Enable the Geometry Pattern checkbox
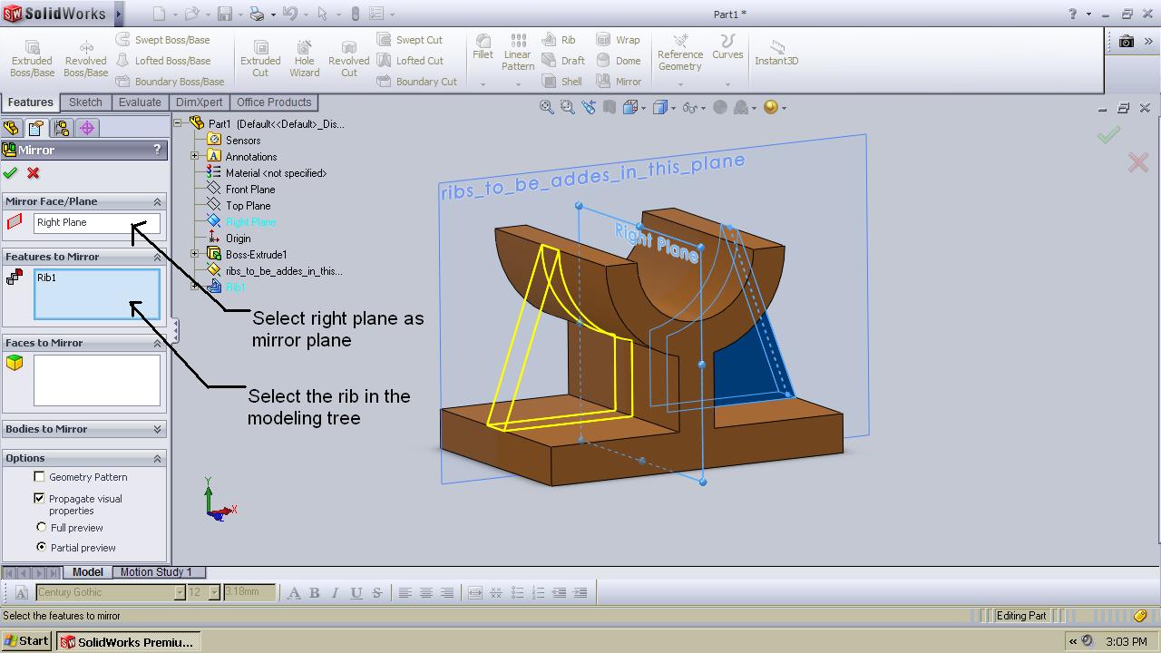Viewport: 1161px width, 653px height. pos(39,476)
